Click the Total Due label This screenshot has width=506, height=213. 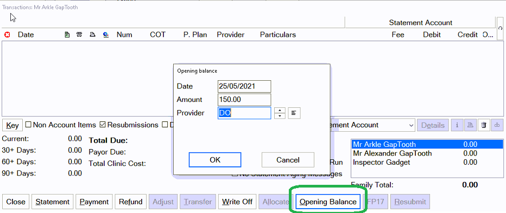point(109,140)
